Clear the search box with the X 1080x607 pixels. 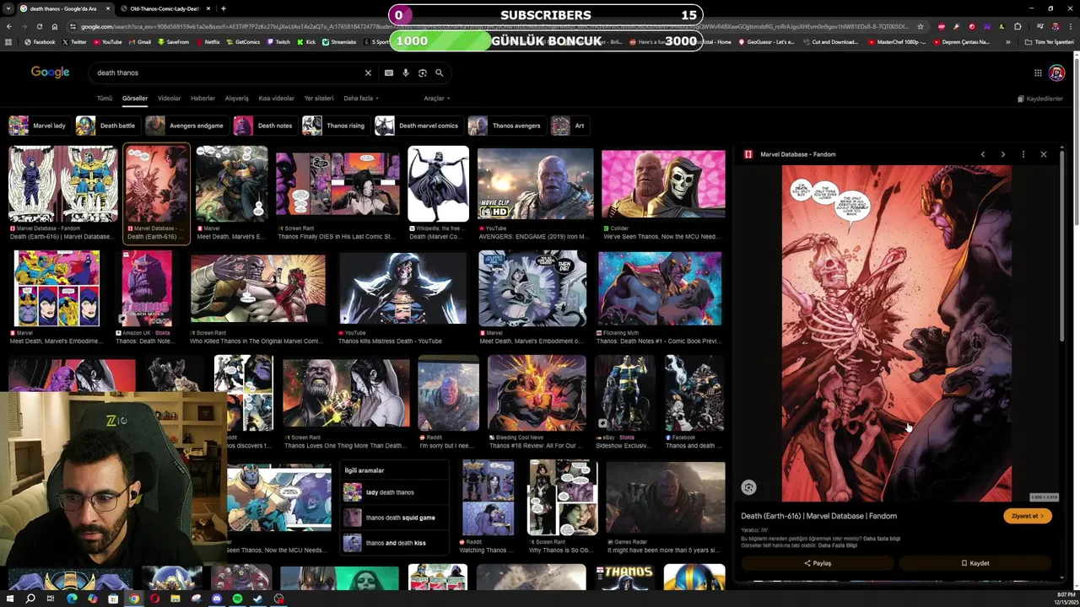point(368,73)
